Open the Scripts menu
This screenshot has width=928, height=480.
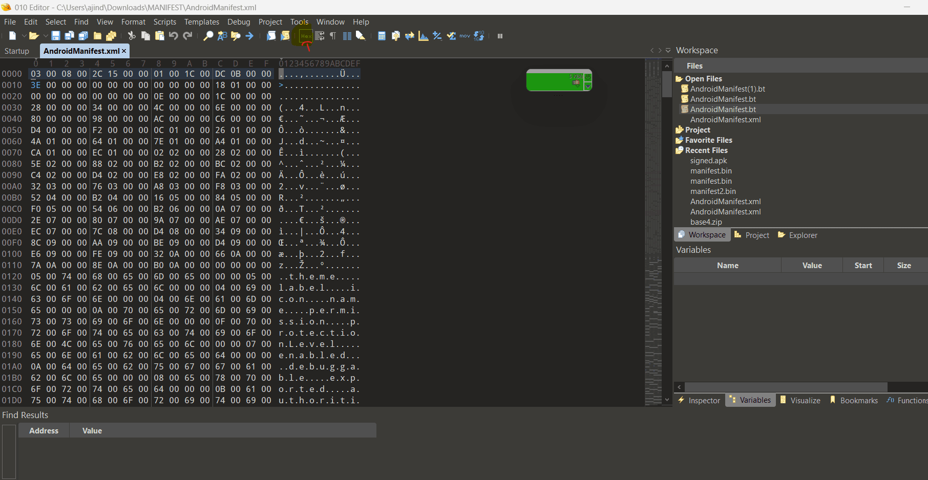pos(165,22)
